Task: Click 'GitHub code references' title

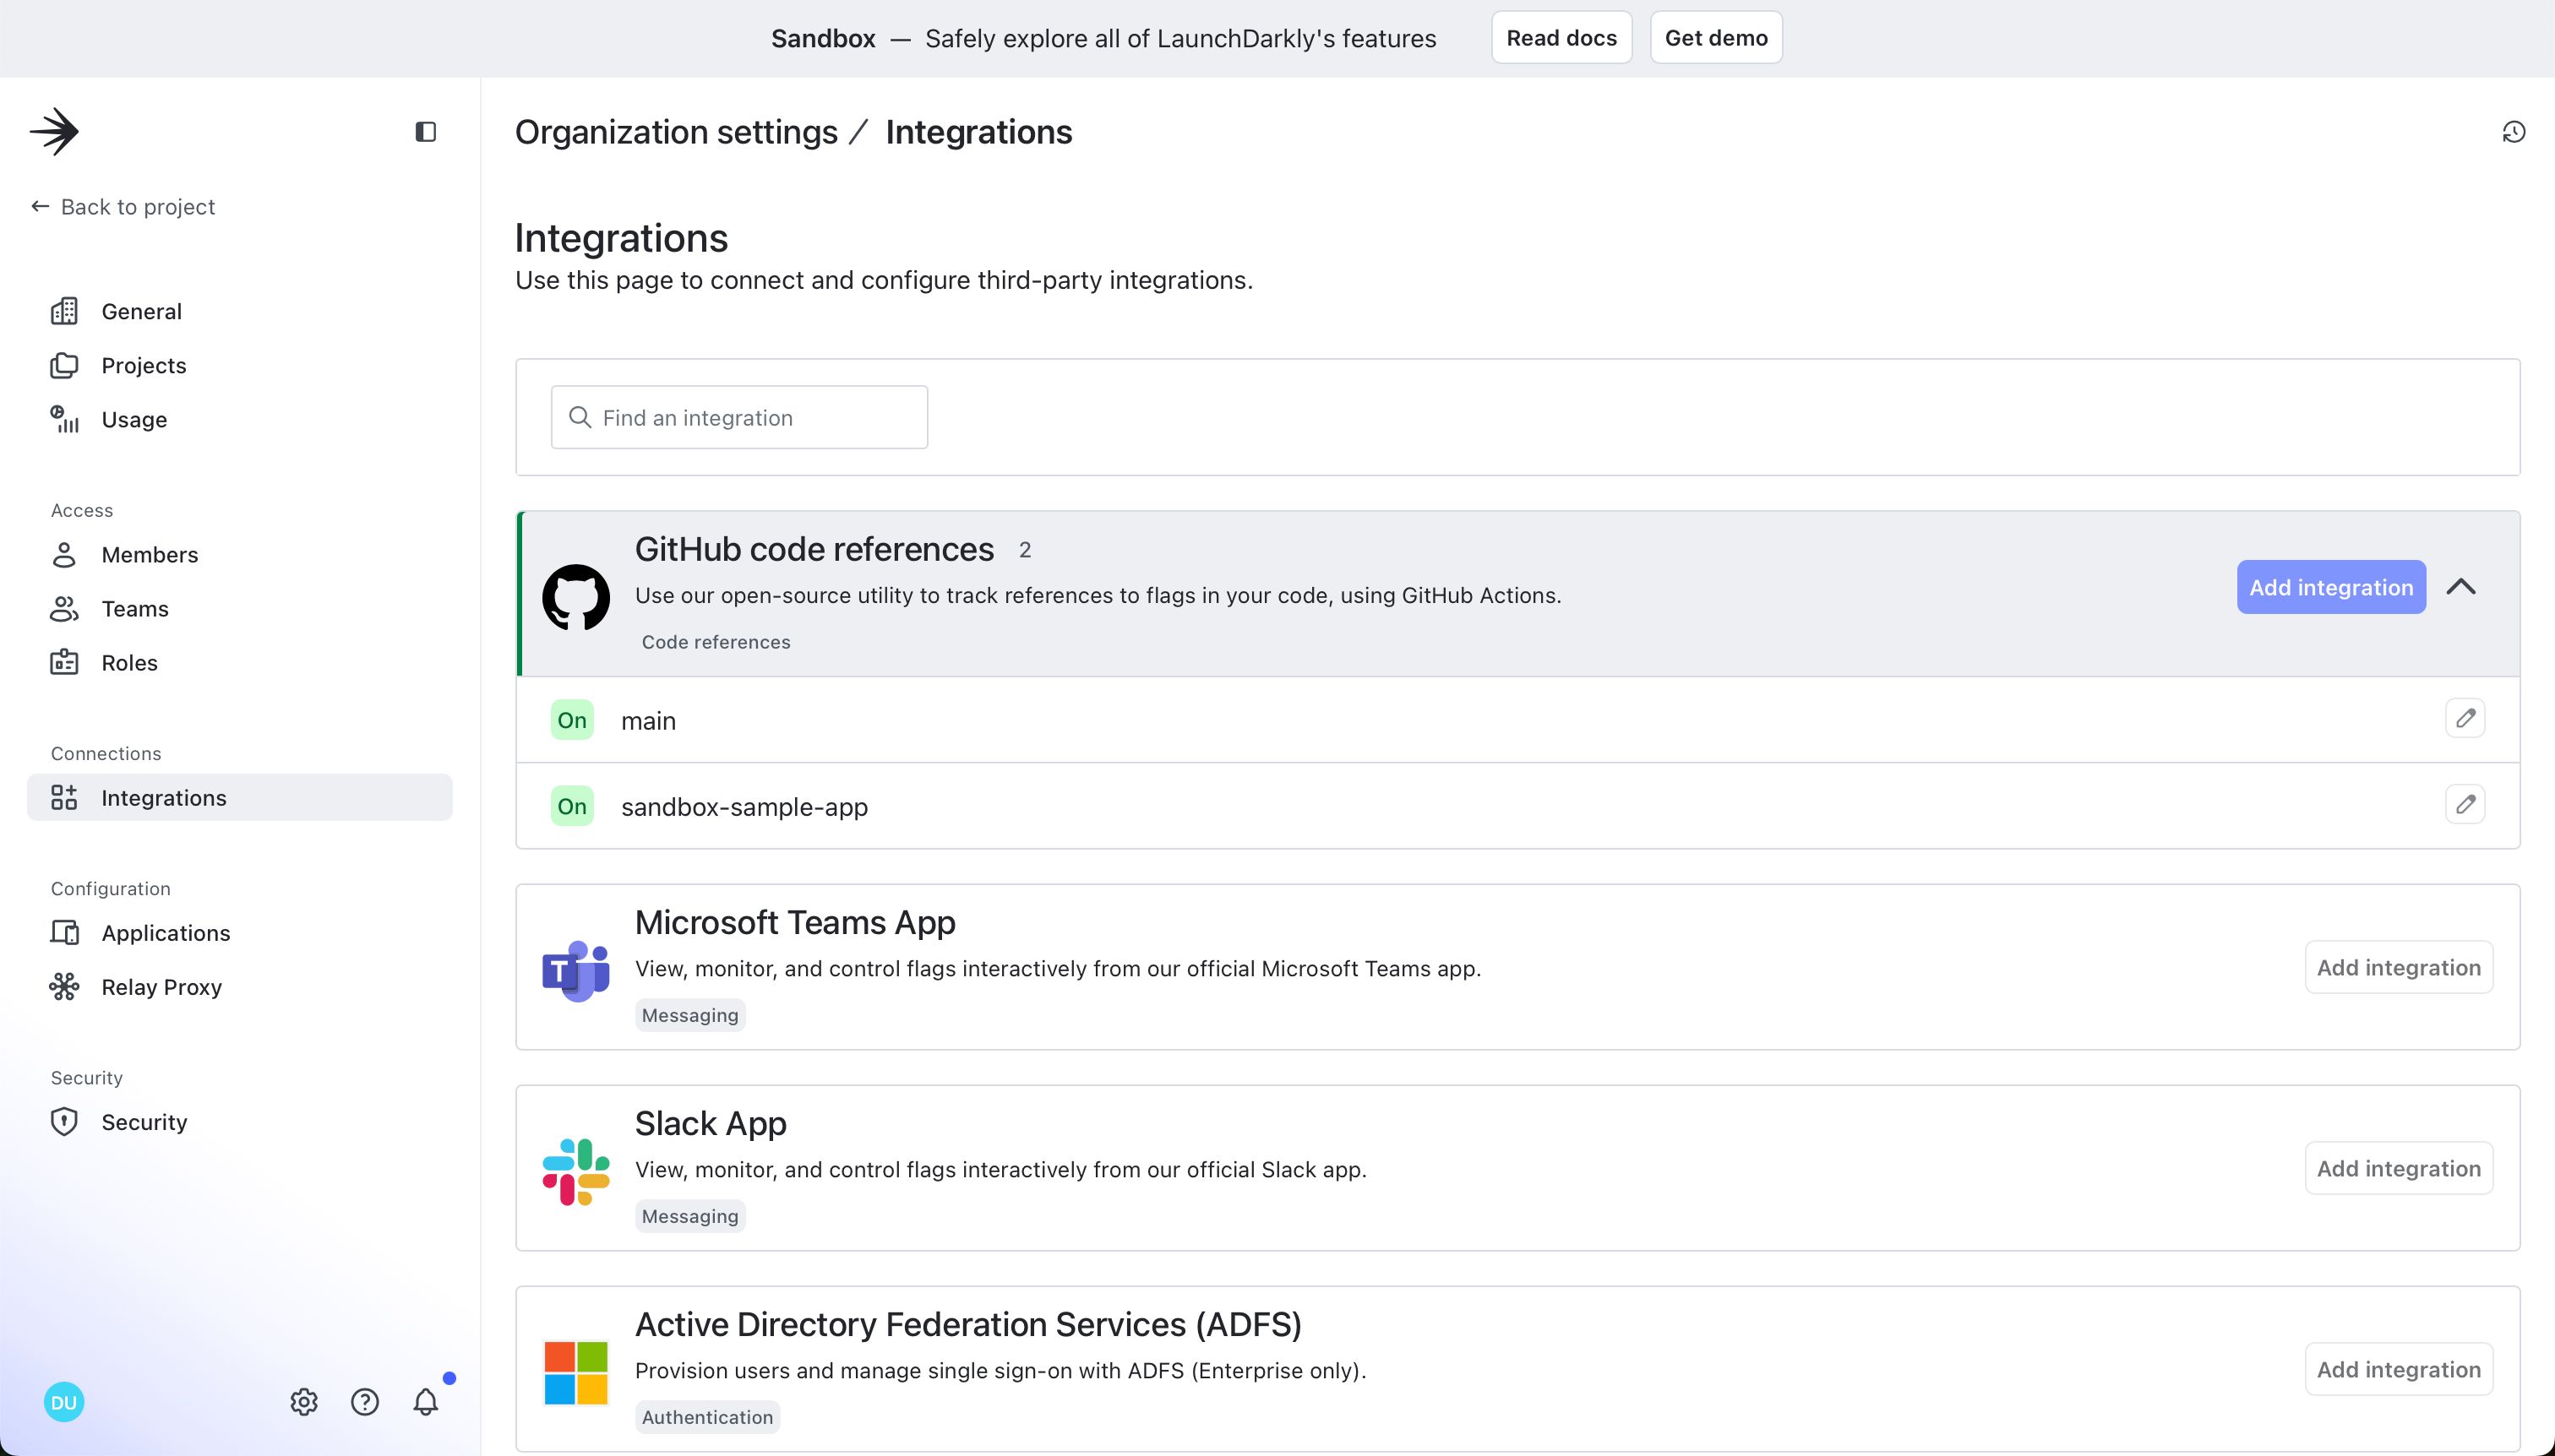Action: point(814,549)
